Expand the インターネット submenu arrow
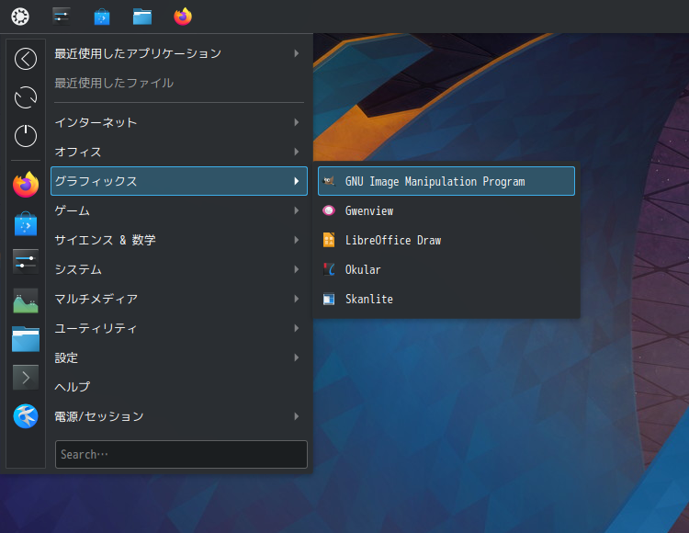Screen dimensions: 689x533 pyautogui.click(x=297, y=122)
